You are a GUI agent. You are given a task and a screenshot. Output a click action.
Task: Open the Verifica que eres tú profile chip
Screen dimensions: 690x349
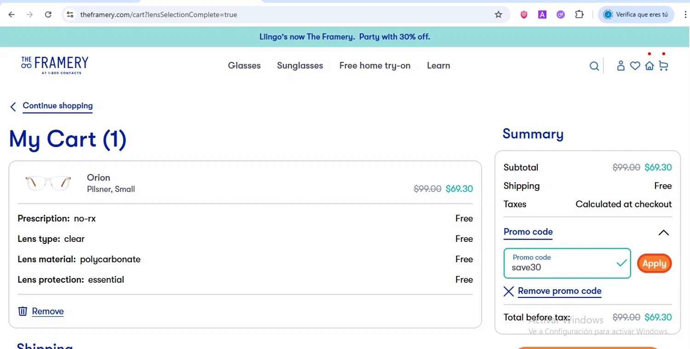[636, 15]
